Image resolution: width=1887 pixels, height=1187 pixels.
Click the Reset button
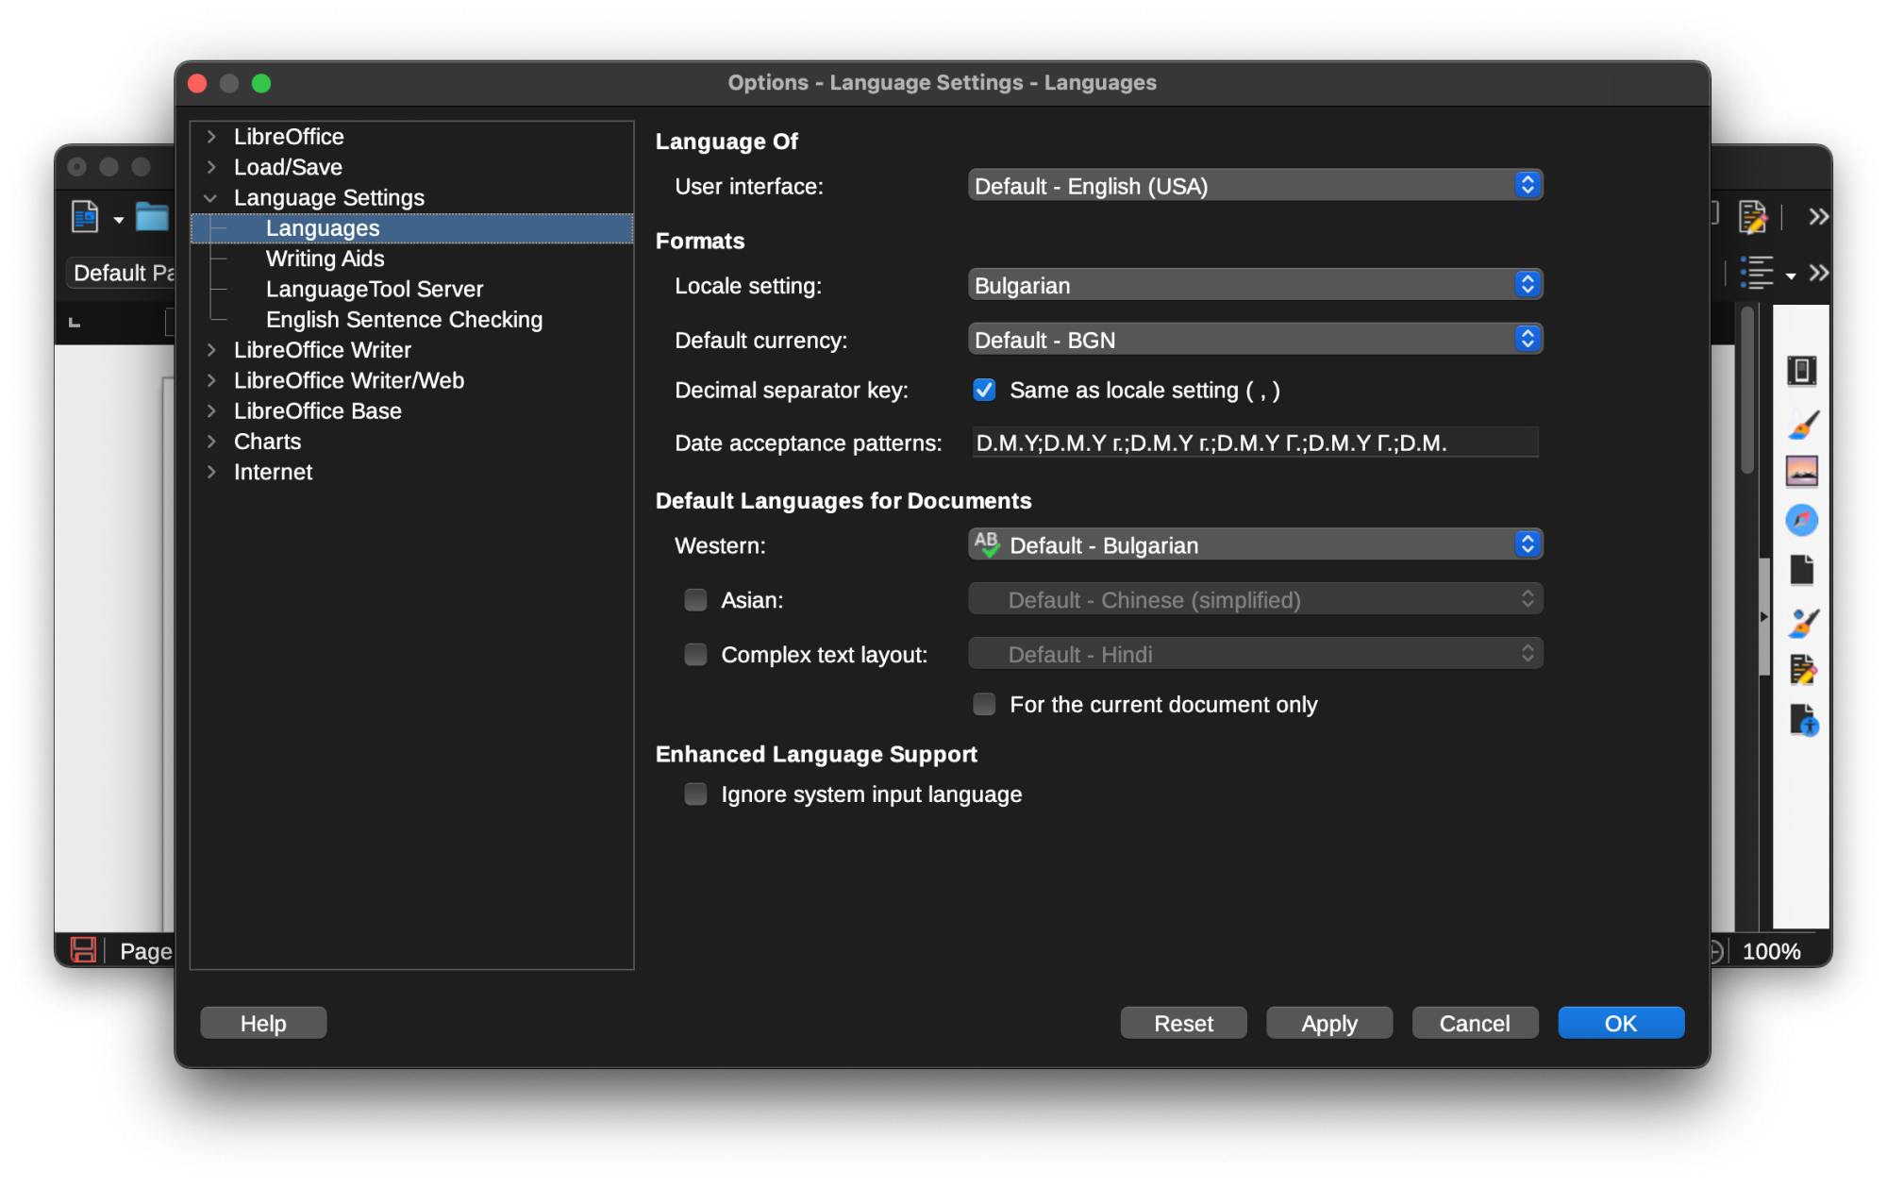1183,1023
